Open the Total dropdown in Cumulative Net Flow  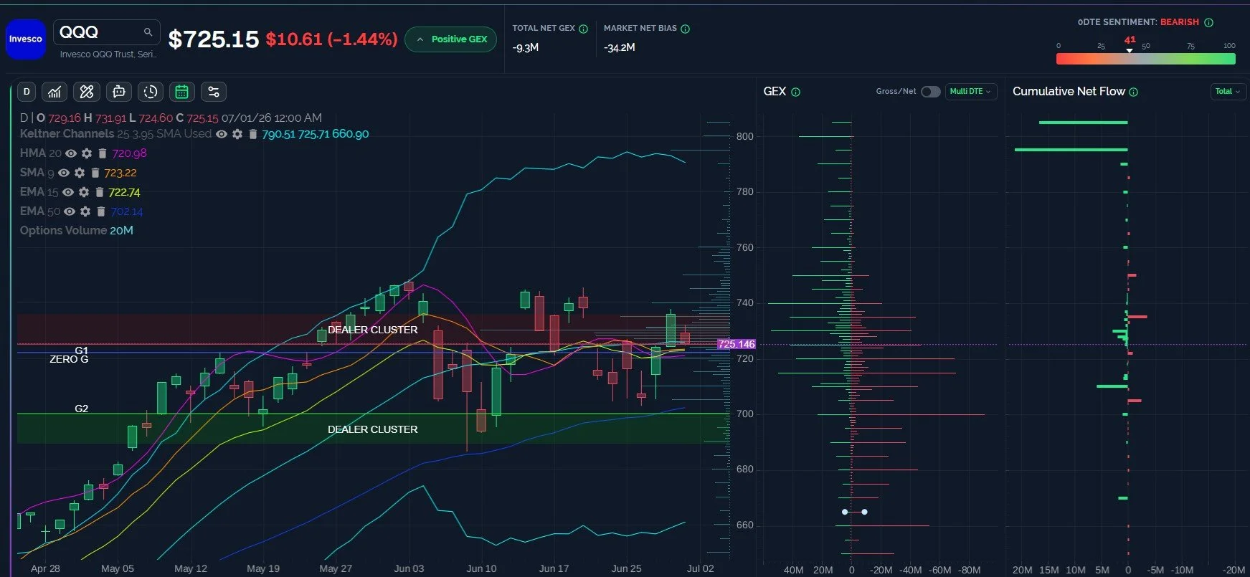pos(1227,92)
